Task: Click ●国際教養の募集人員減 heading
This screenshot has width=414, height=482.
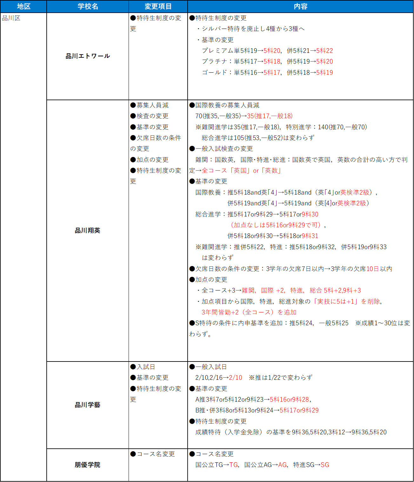Action: point(224,105)
